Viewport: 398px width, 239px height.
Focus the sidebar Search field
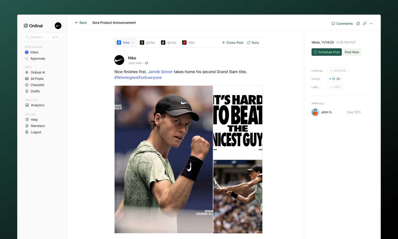click(42, 37)
